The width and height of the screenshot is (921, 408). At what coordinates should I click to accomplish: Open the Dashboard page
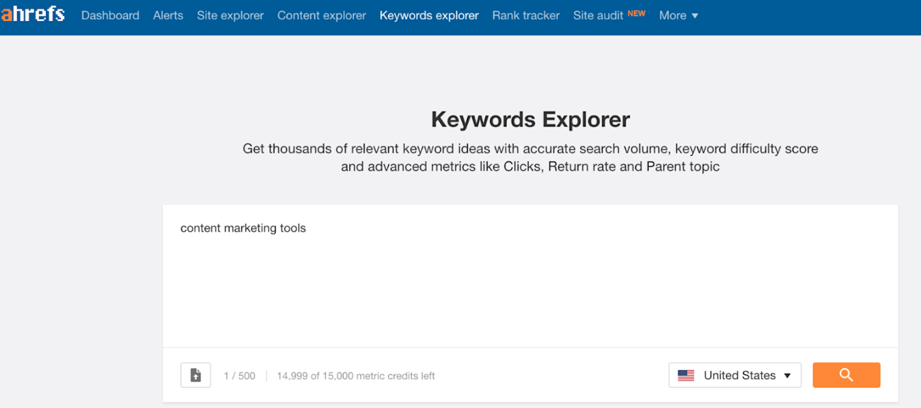110,15
